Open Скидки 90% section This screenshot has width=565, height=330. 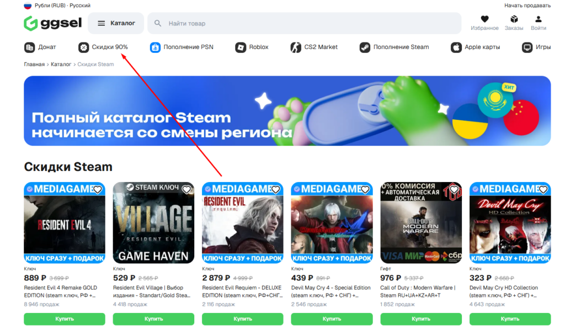(x=103, y=47)
